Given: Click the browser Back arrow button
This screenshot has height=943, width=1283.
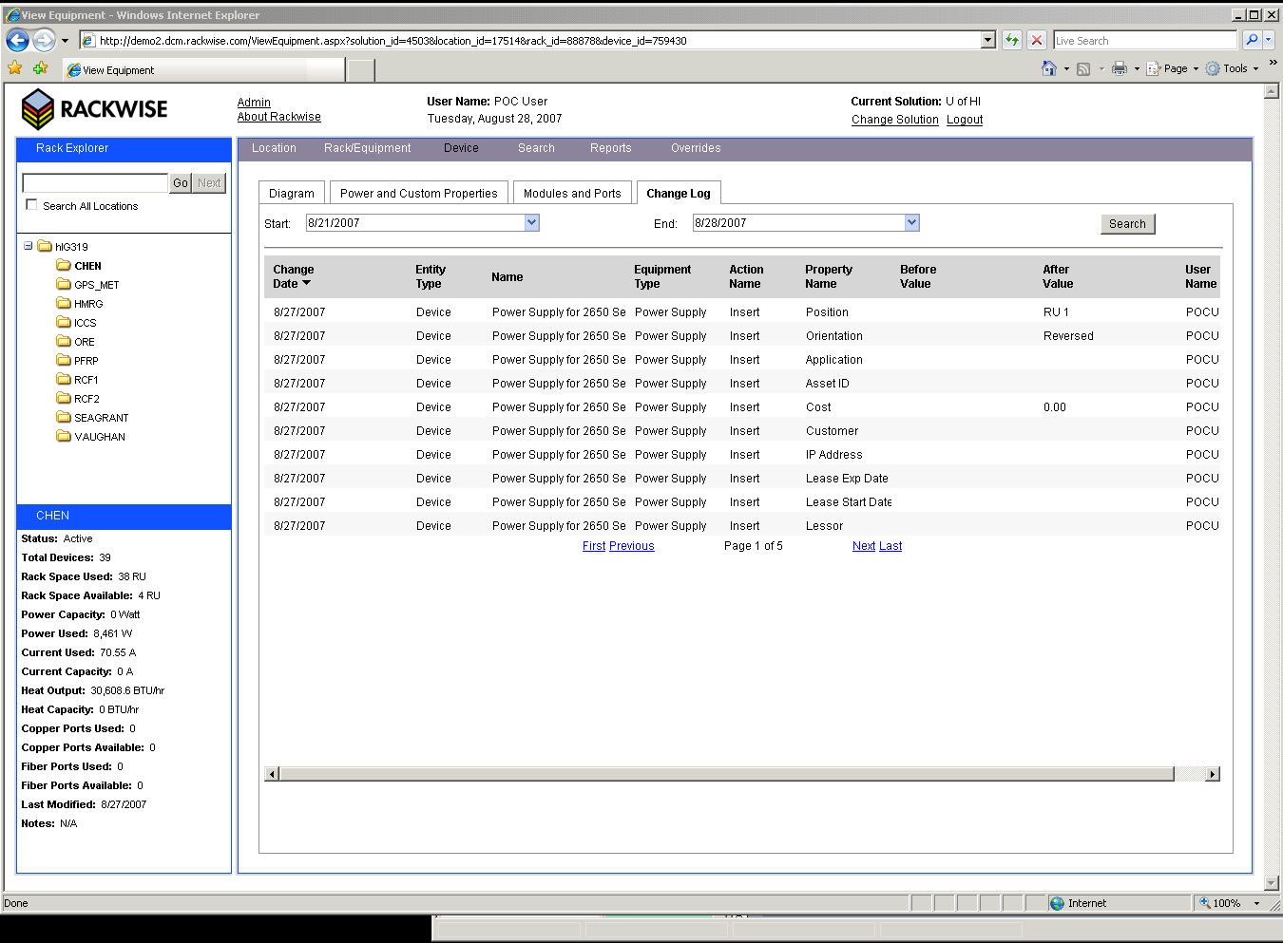Looking at the screenshot, I should 17,40.
